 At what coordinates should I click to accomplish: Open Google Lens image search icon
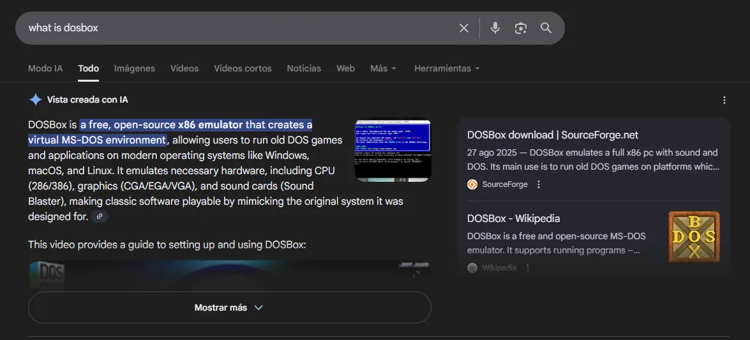click(520, 28)
